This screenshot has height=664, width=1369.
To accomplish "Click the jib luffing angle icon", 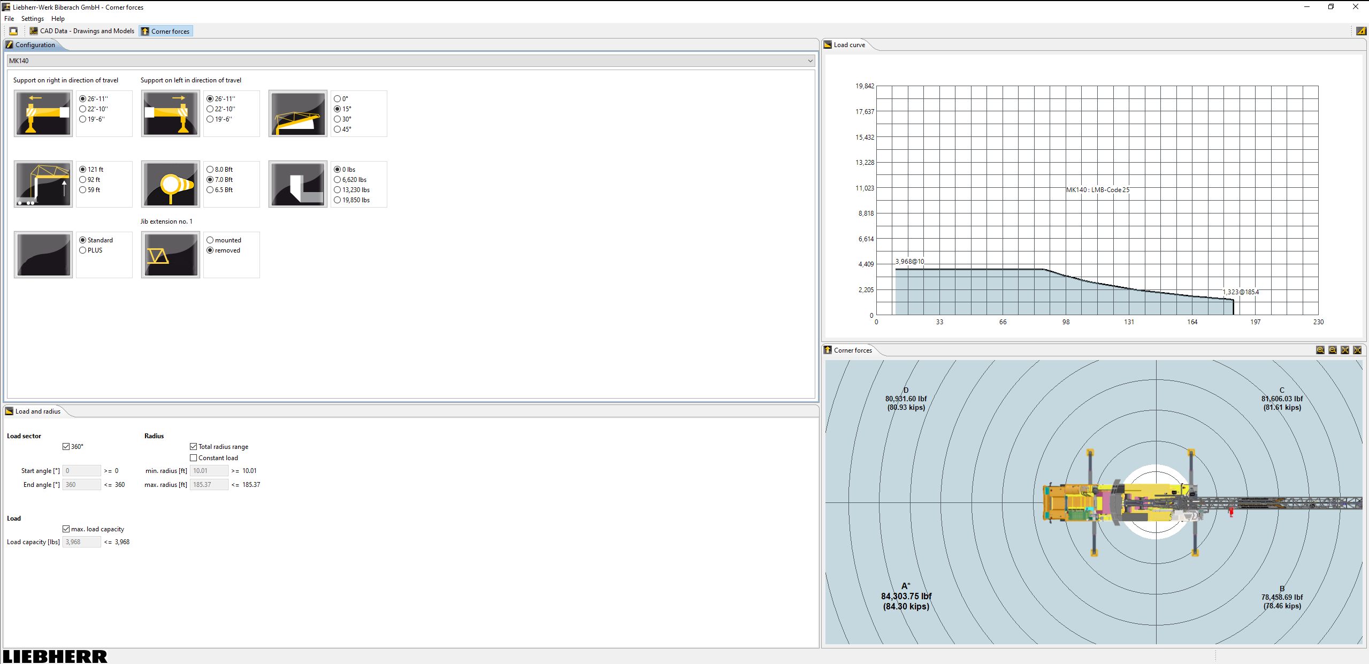I will pyautogui.click(x=297, y=113).
